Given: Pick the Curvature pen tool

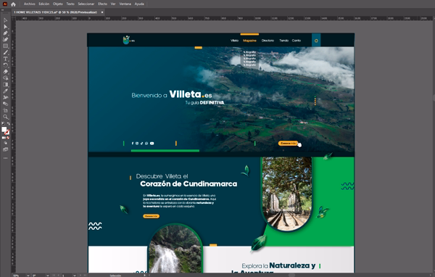Looking at the screenshot, I should (5, 39).
